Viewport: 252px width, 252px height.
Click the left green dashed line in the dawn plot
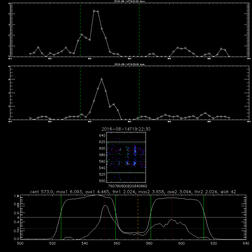tap(80, 30)
